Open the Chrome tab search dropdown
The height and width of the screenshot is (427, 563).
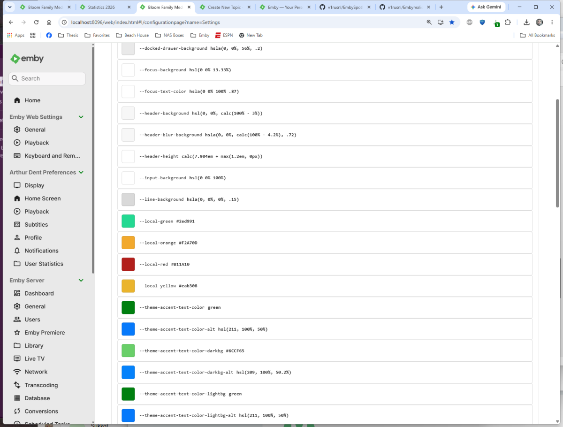point(11,7)
